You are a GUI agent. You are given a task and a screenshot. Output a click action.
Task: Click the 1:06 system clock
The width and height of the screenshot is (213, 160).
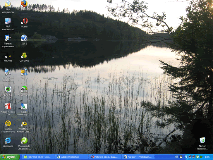pos(207,157)
